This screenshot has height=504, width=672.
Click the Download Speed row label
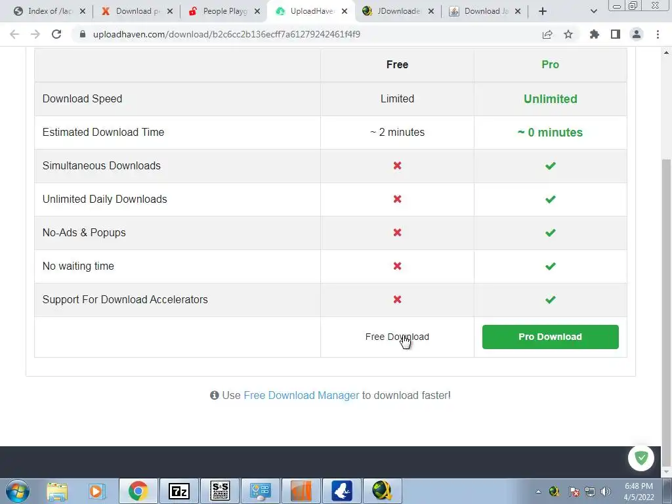[x=82, y=98]
